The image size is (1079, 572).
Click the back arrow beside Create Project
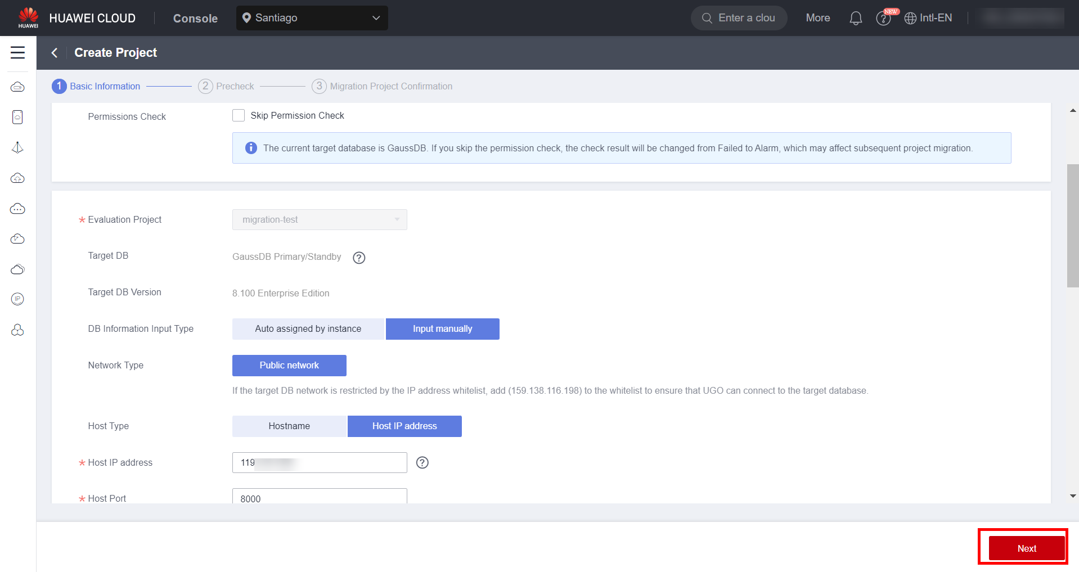(55, 53)
